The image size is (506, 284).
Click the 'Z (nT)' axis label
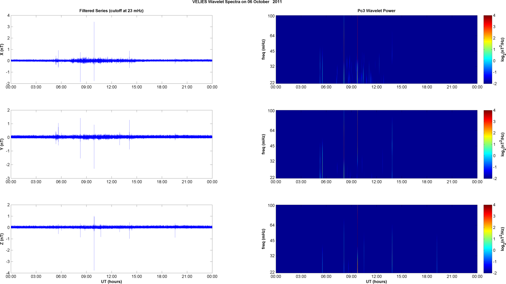tap(2, 239)
